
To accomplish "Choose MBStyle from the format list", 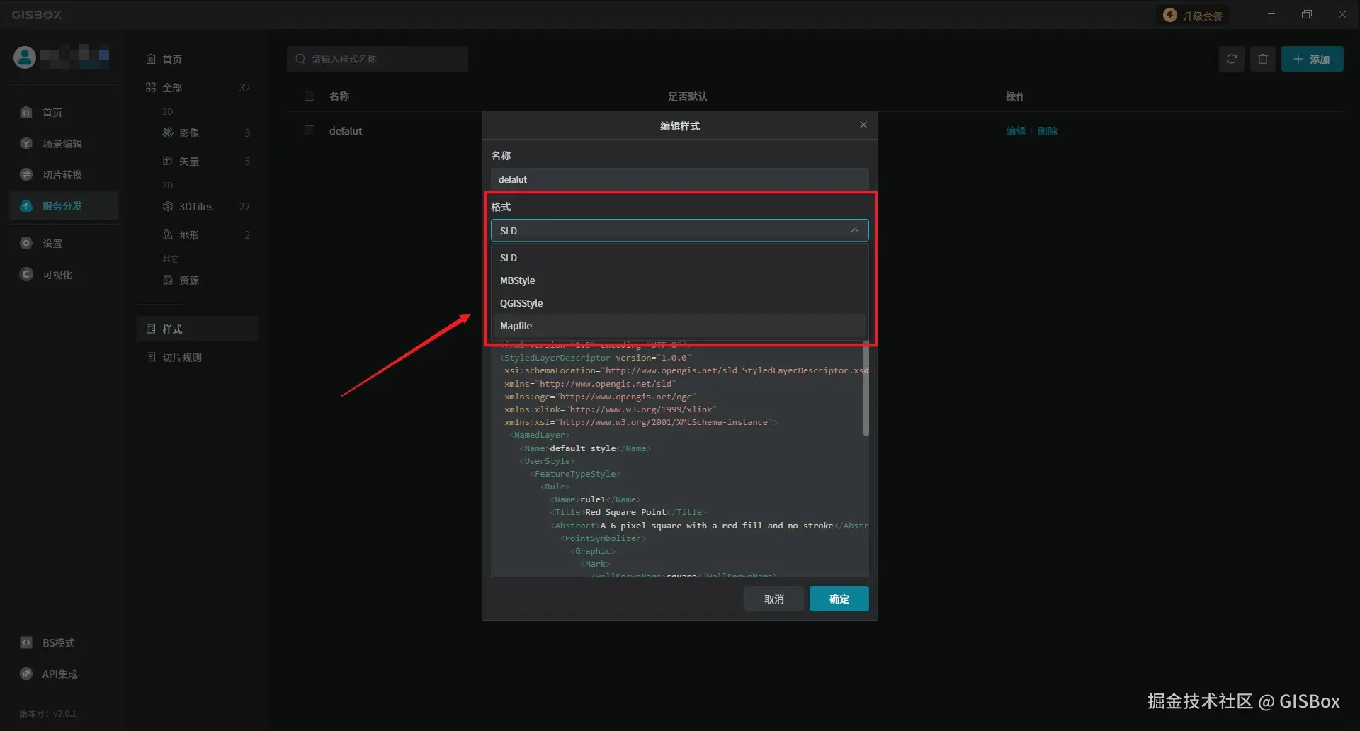I will click(679, 280).
